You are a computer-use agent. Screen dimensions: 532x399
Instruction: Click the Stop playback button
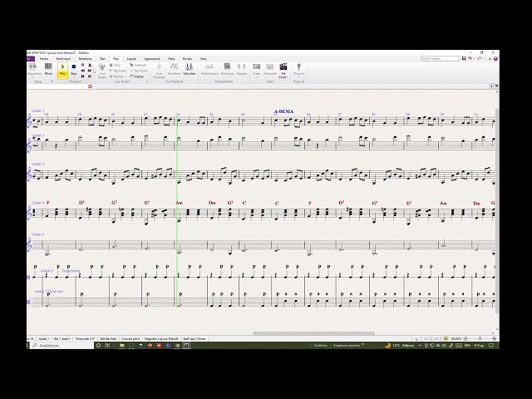[x=73, y=70]
